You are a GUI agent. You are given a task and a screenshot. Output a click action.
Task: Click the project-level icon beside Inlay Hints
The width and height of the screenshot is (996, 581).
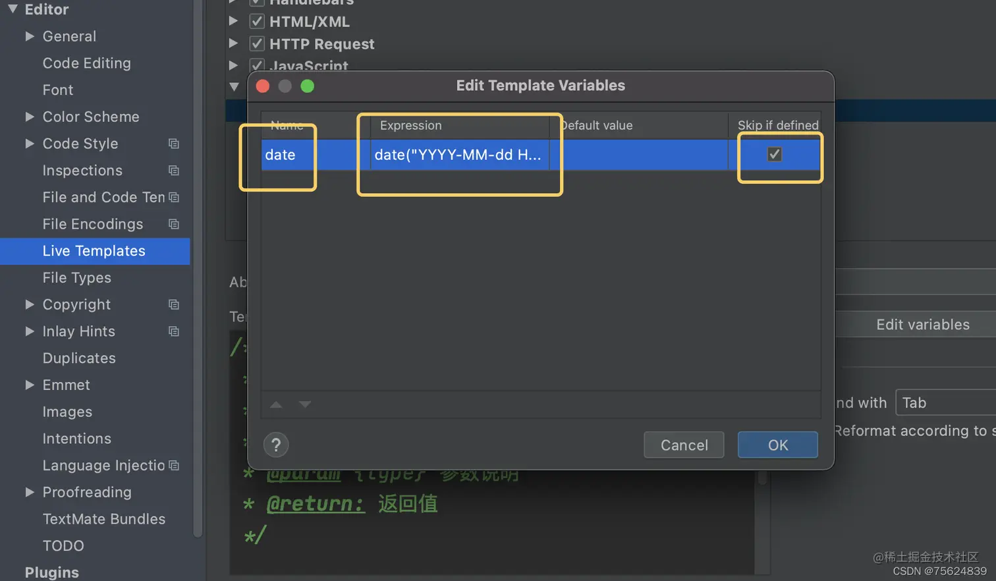click(174, 331)
